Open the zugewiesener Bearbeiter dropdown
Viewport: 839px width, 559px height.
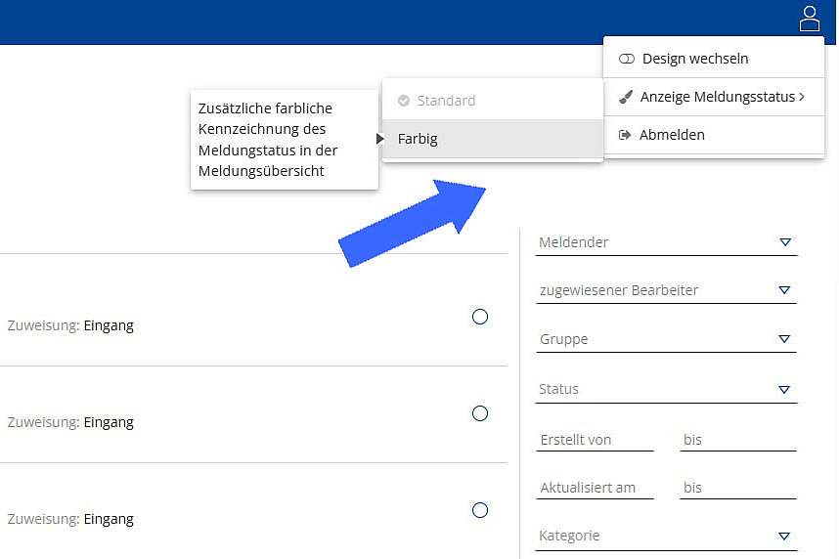(666, 290)
